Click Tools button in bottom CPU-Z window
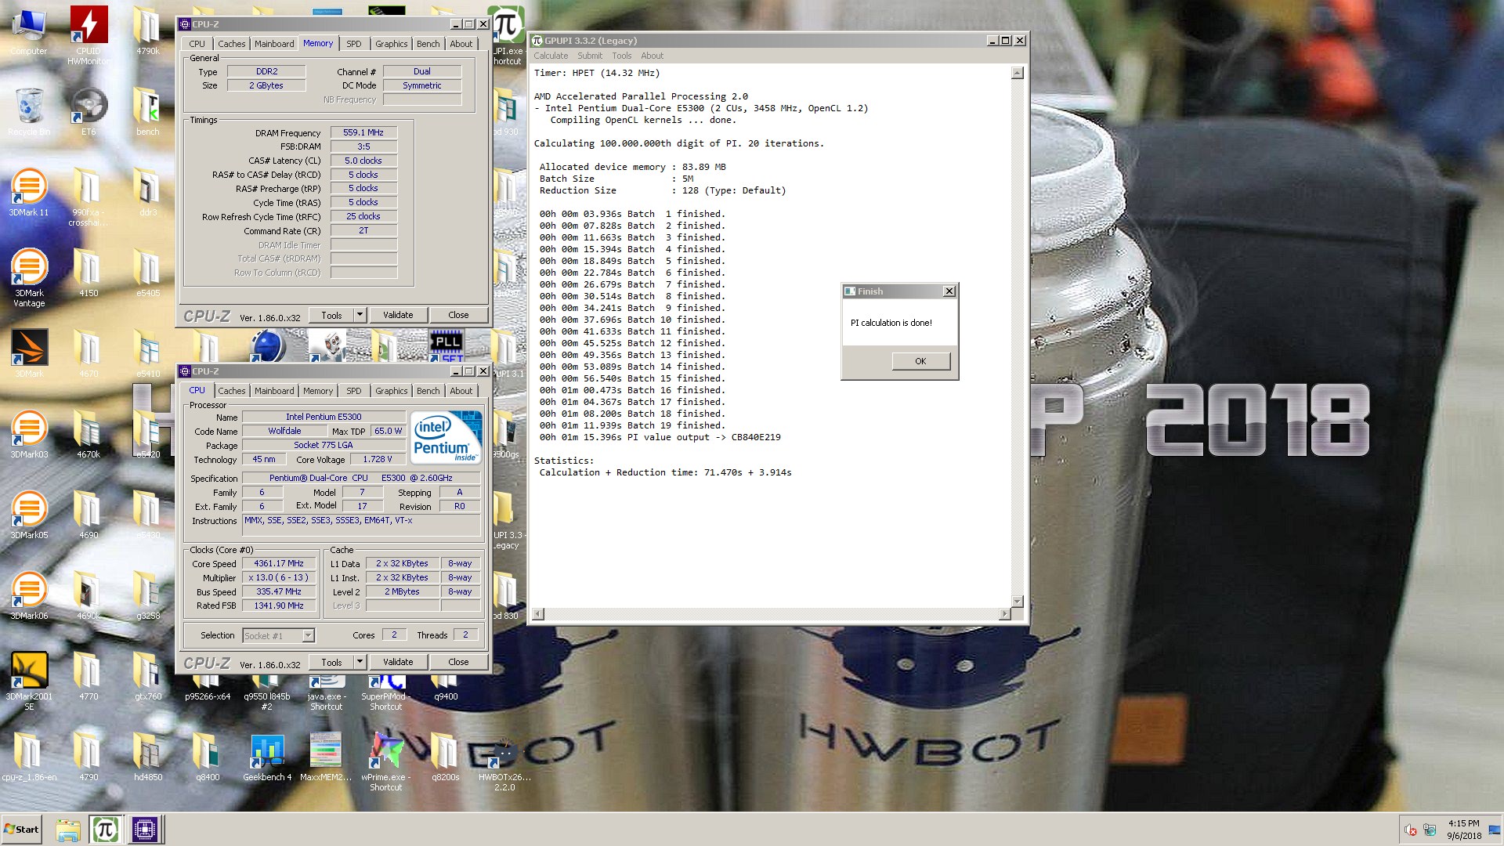This screenshot has height=846, width=1504. point(331,662)
